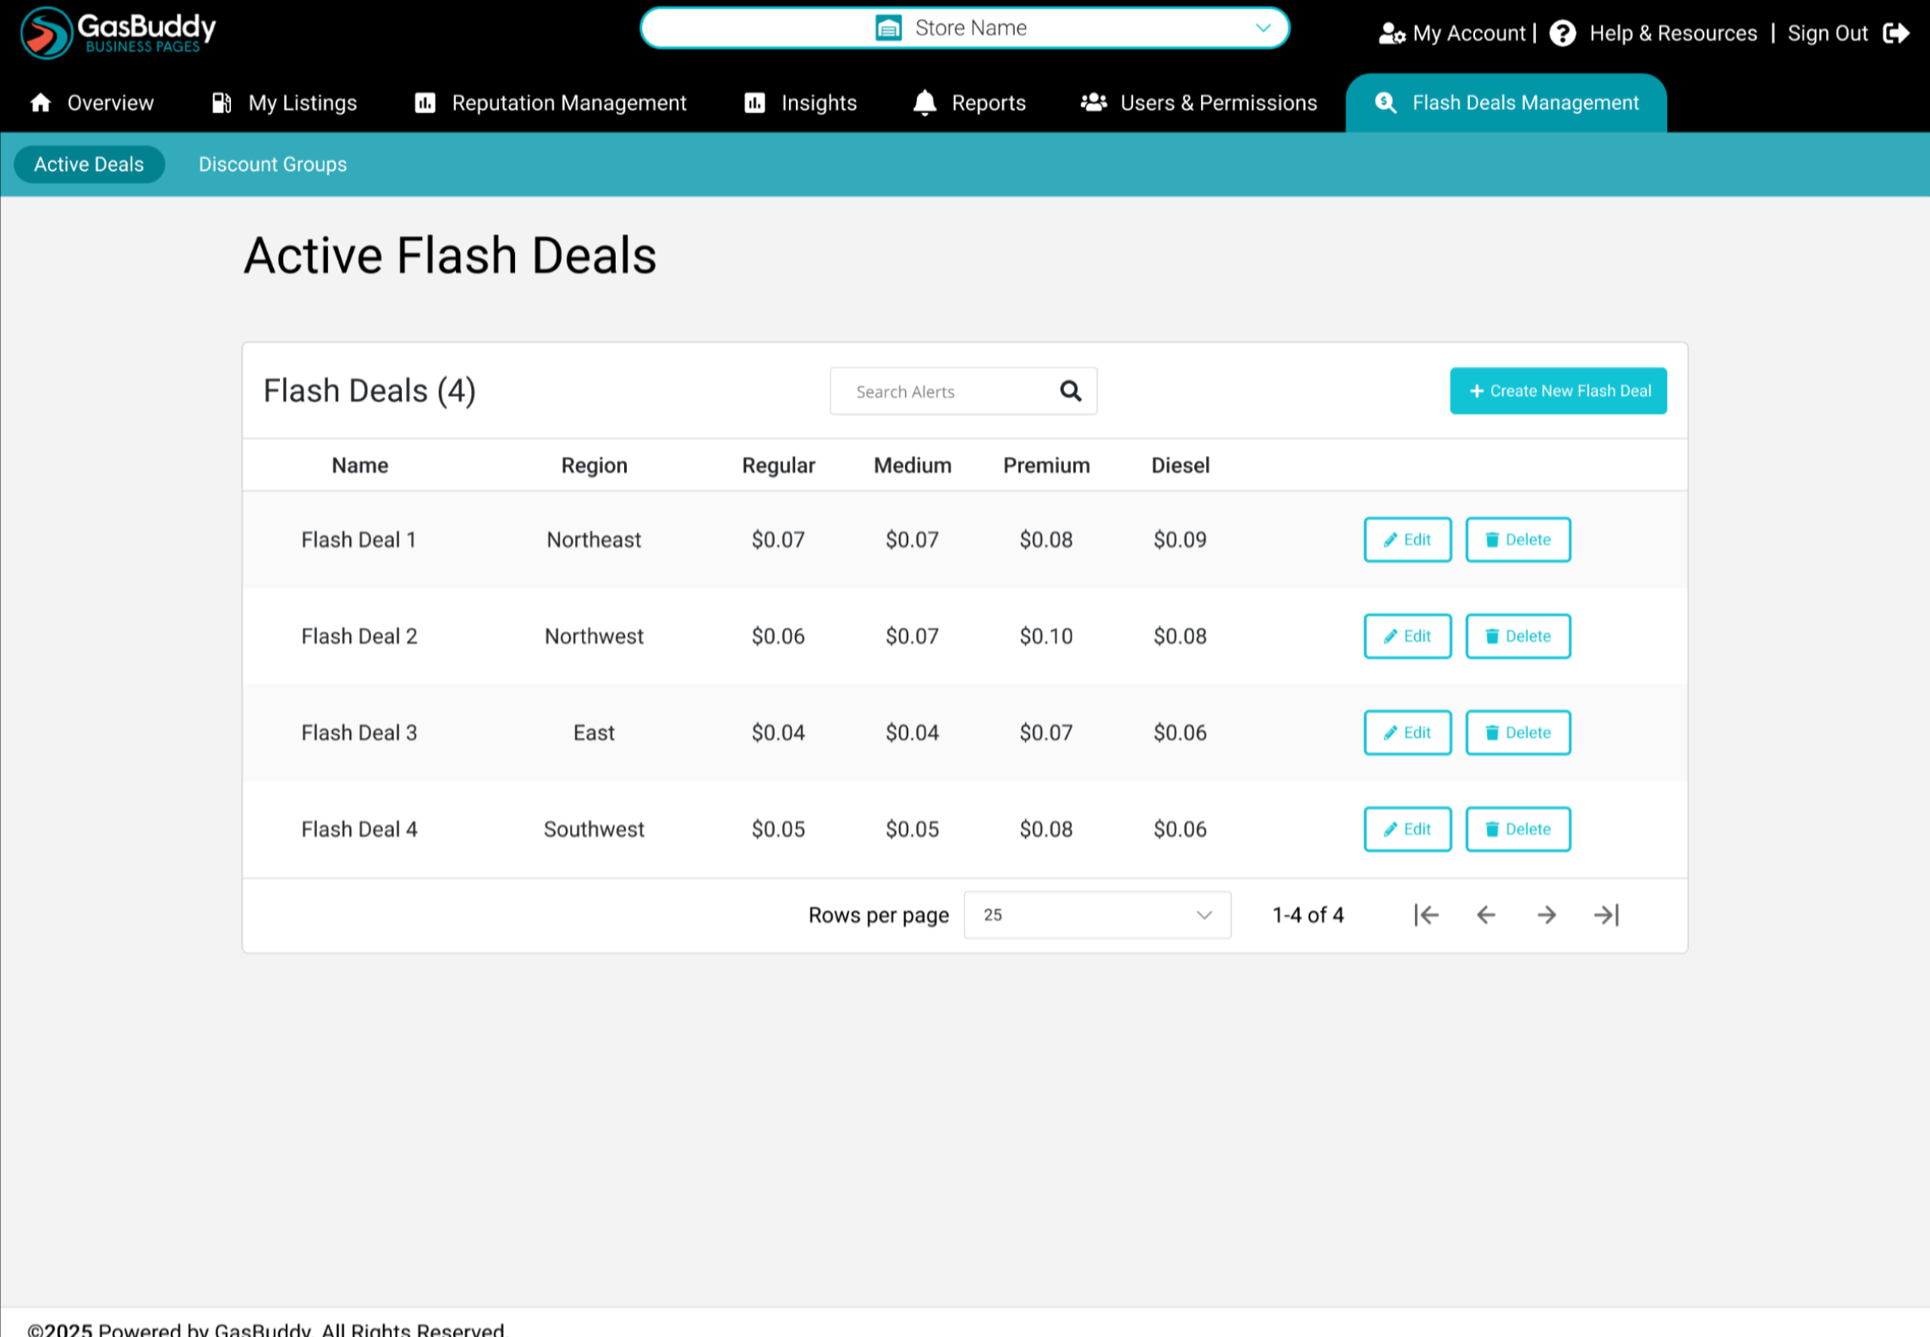Edit Flash Deal 4
This screenshot has height=1337, width=1930.
[x=1407, y=829]
